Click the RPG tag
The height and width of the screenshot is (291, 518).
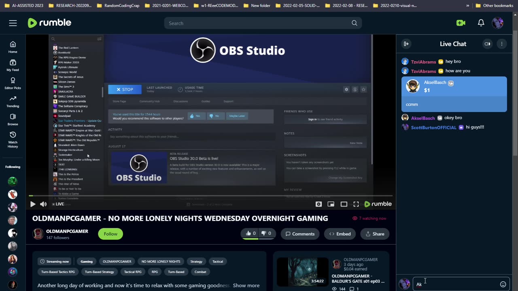[x=155, y=272]
